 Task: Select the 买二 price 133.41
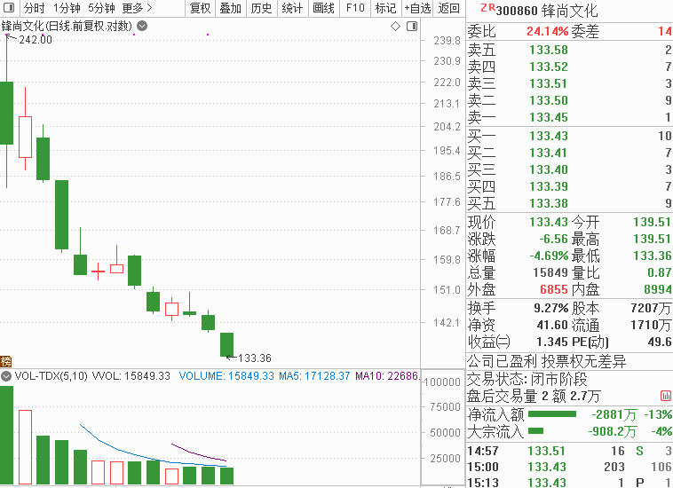tap(549, 153)
